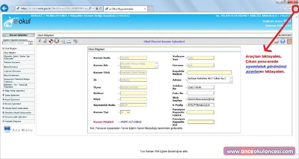The width and height of the screenshot is (299, 159).
Task: Click the printer icon in toolbar
Action: pyautogui.click(x=69, y=41)
